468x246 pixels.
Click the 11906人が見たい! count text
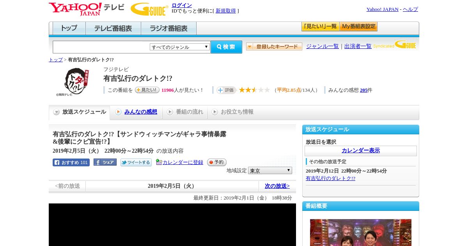pos(183,90)
